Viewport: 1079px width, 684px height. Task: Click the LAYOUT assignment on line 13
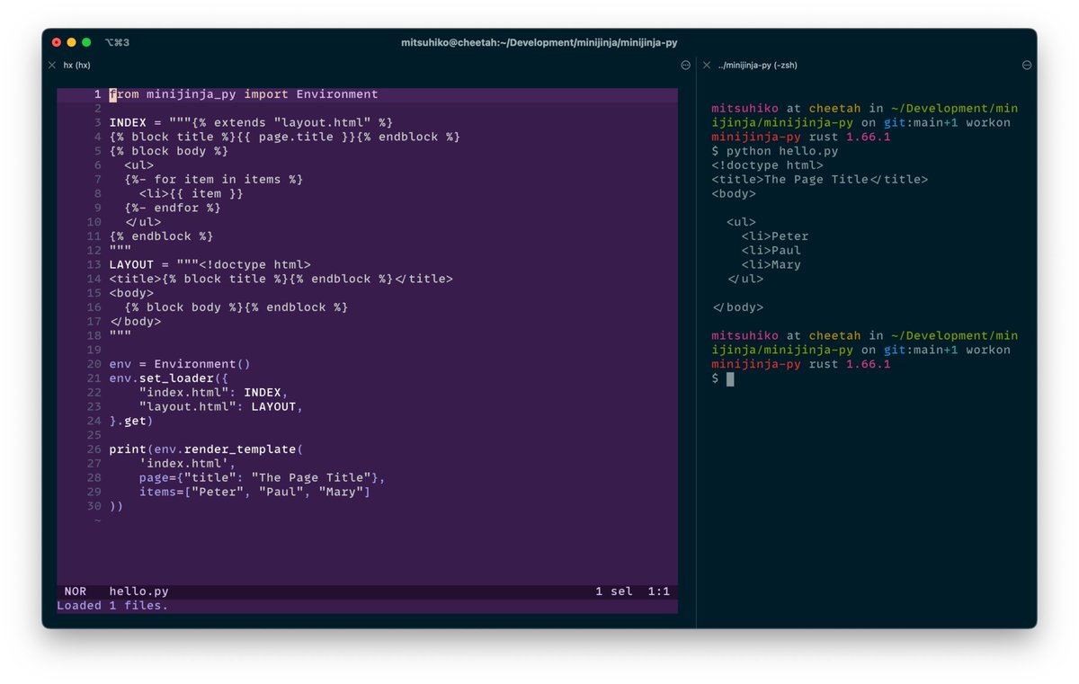click(210, 265)
